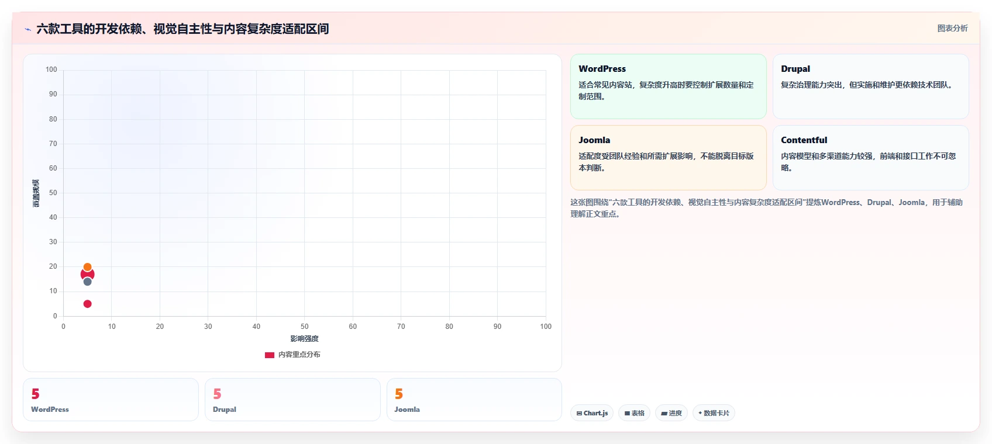Click the 覆盖规模 vertical y-axis title
Screen dimensions: 992x444
coord(36,193)
